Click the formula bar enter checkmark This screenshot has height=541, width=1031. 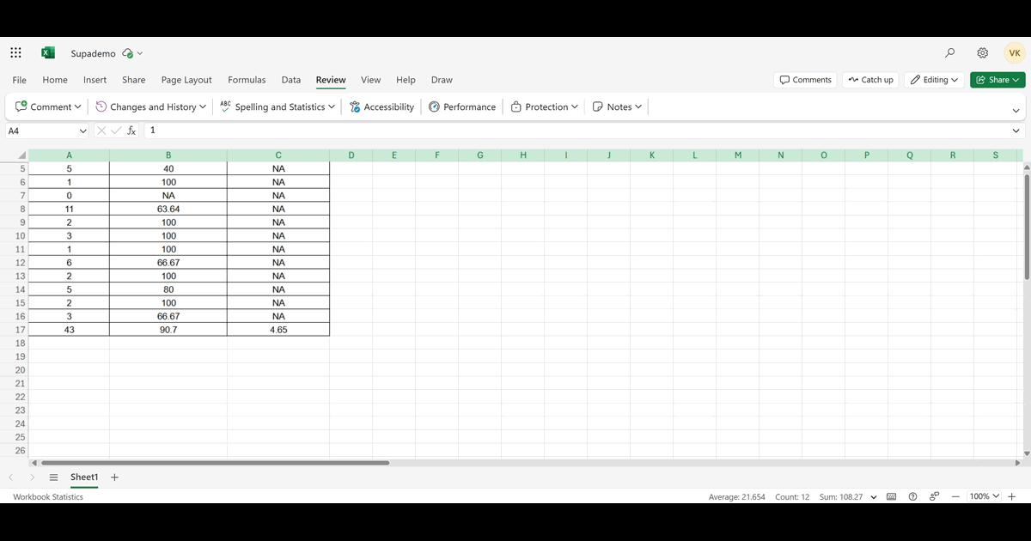[116, 131]
